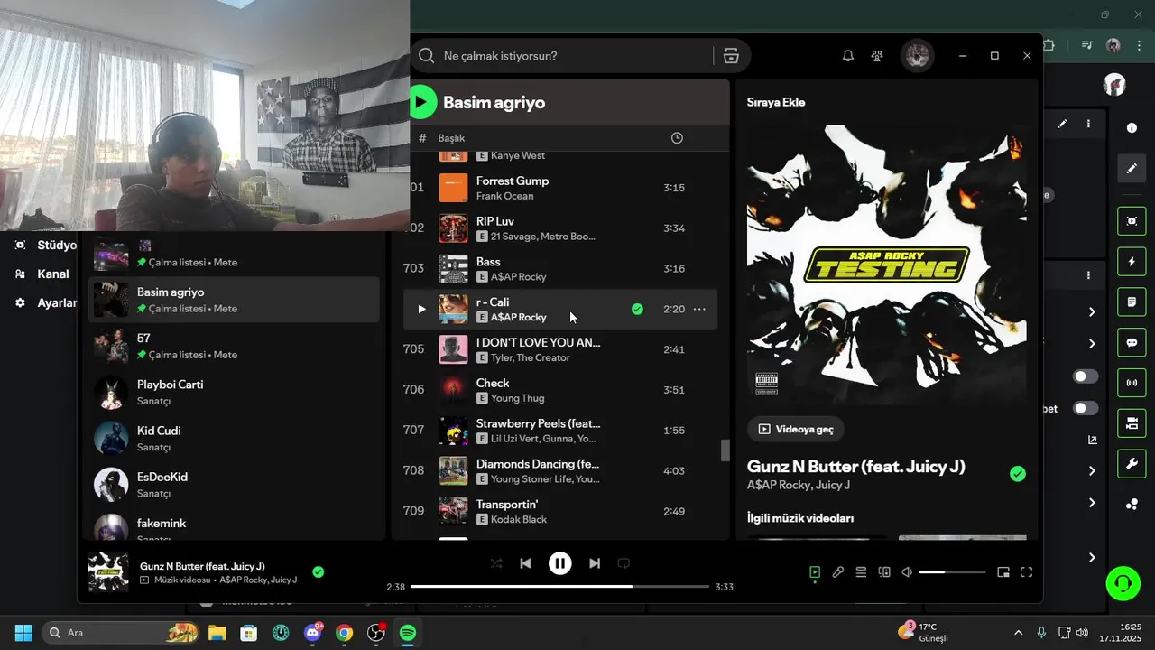Open the 'Kid Cudi' artist in the library

click(234, 438)
